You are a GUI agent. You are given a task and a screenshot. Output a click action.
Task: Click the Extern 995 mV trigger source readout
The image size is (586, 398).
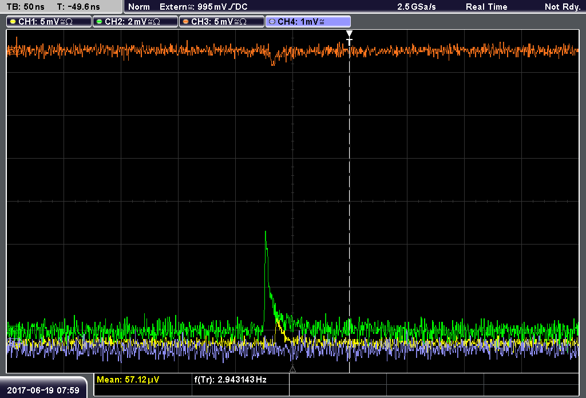203,7
